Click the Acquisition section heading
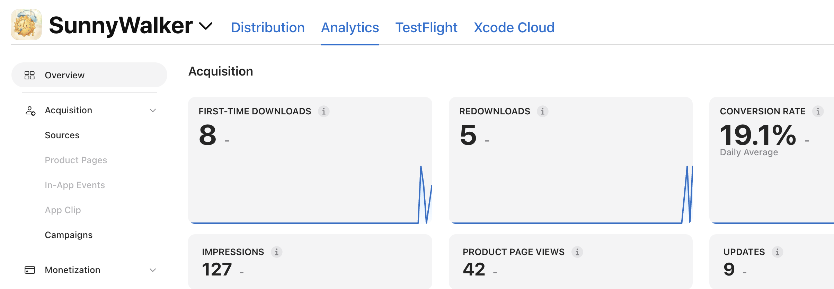This screenshot has width=834, height=289. point(221,71)
